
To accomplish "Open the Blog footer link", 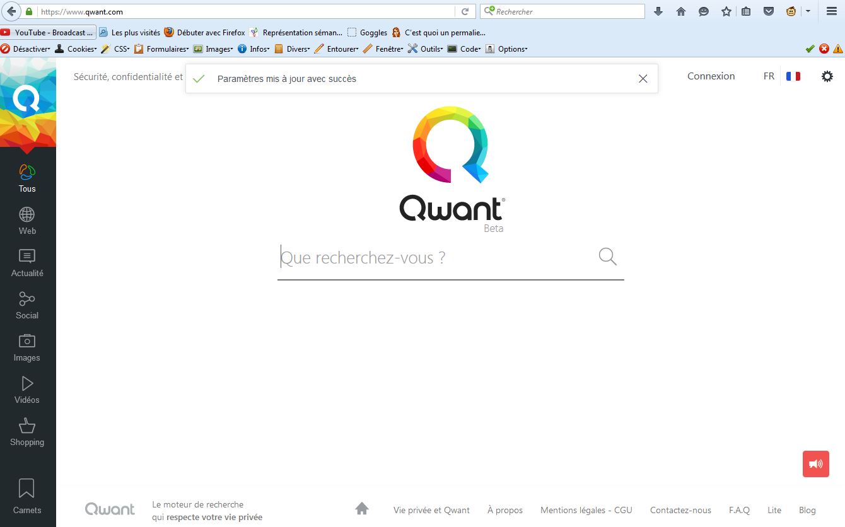I will click(807, 510).
